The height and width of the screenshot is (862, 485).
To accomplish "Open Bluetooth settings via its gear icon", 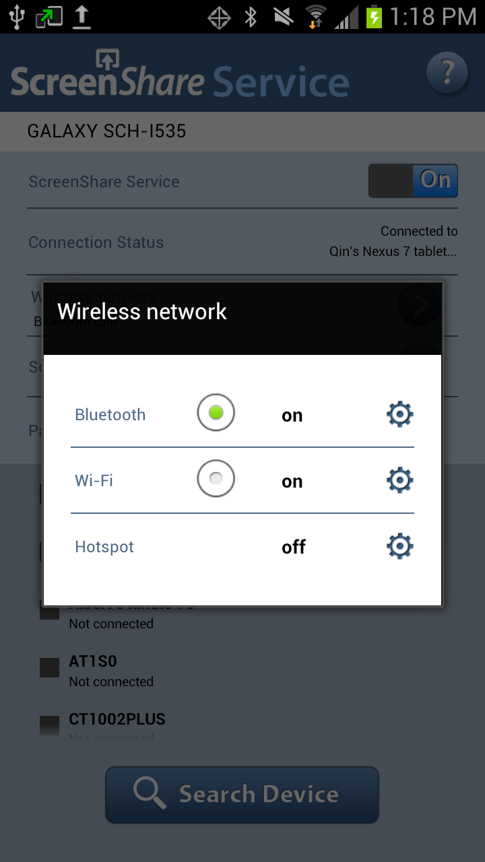I will (399, 414).
